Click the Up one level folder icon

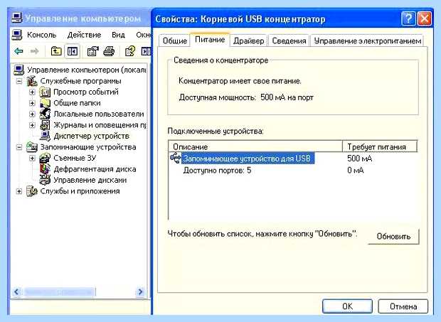coord(56,51)
